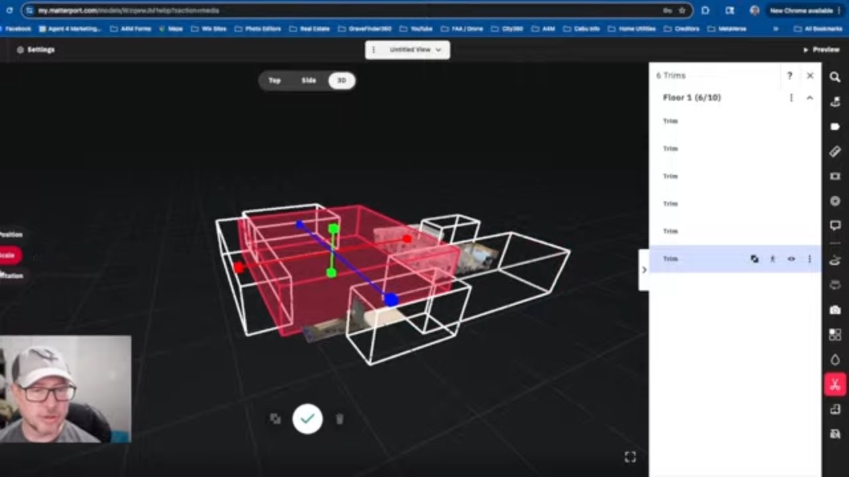
Task: Click the New Chrome available button
Action: [804, 11]
